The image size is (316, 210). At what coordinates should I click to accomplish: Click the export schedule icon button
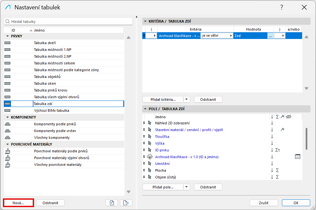coord(126,203)
